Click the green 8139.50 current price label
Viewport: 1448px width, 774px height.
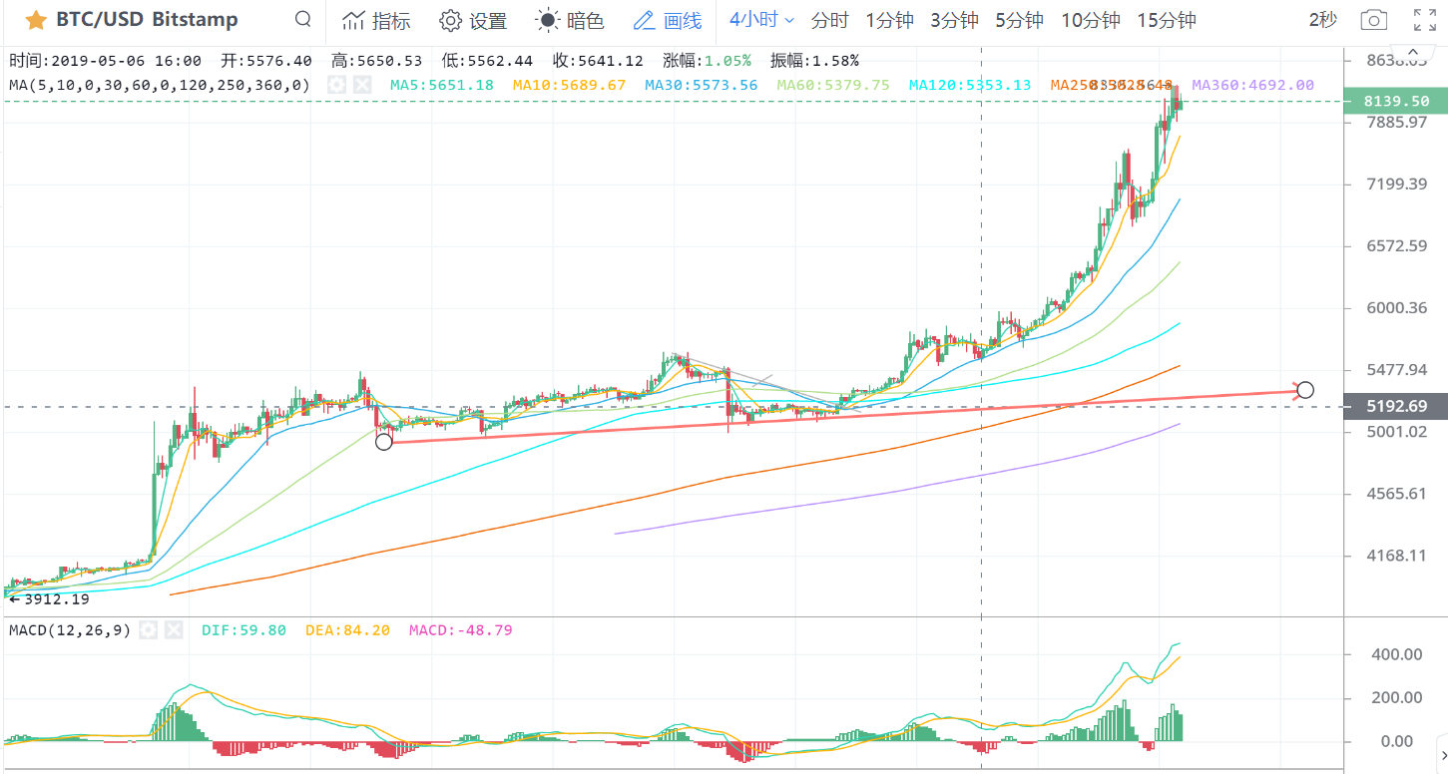pyautogui.click(x=1398, y=101)
